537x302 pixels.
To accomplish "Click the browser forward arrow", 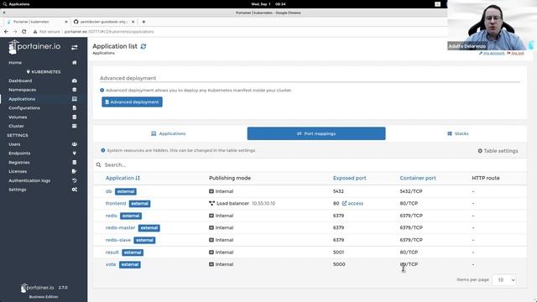I will click(15, 32).
